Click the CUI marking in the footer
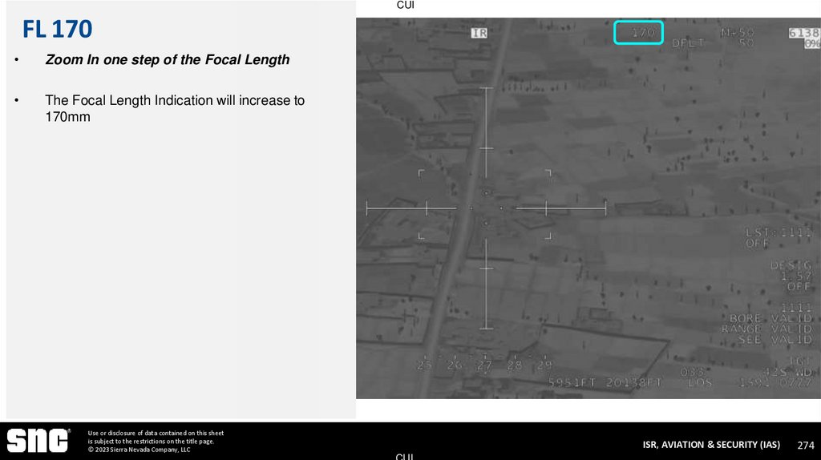The height and width of the screenshot is (460, 821). 405,456
